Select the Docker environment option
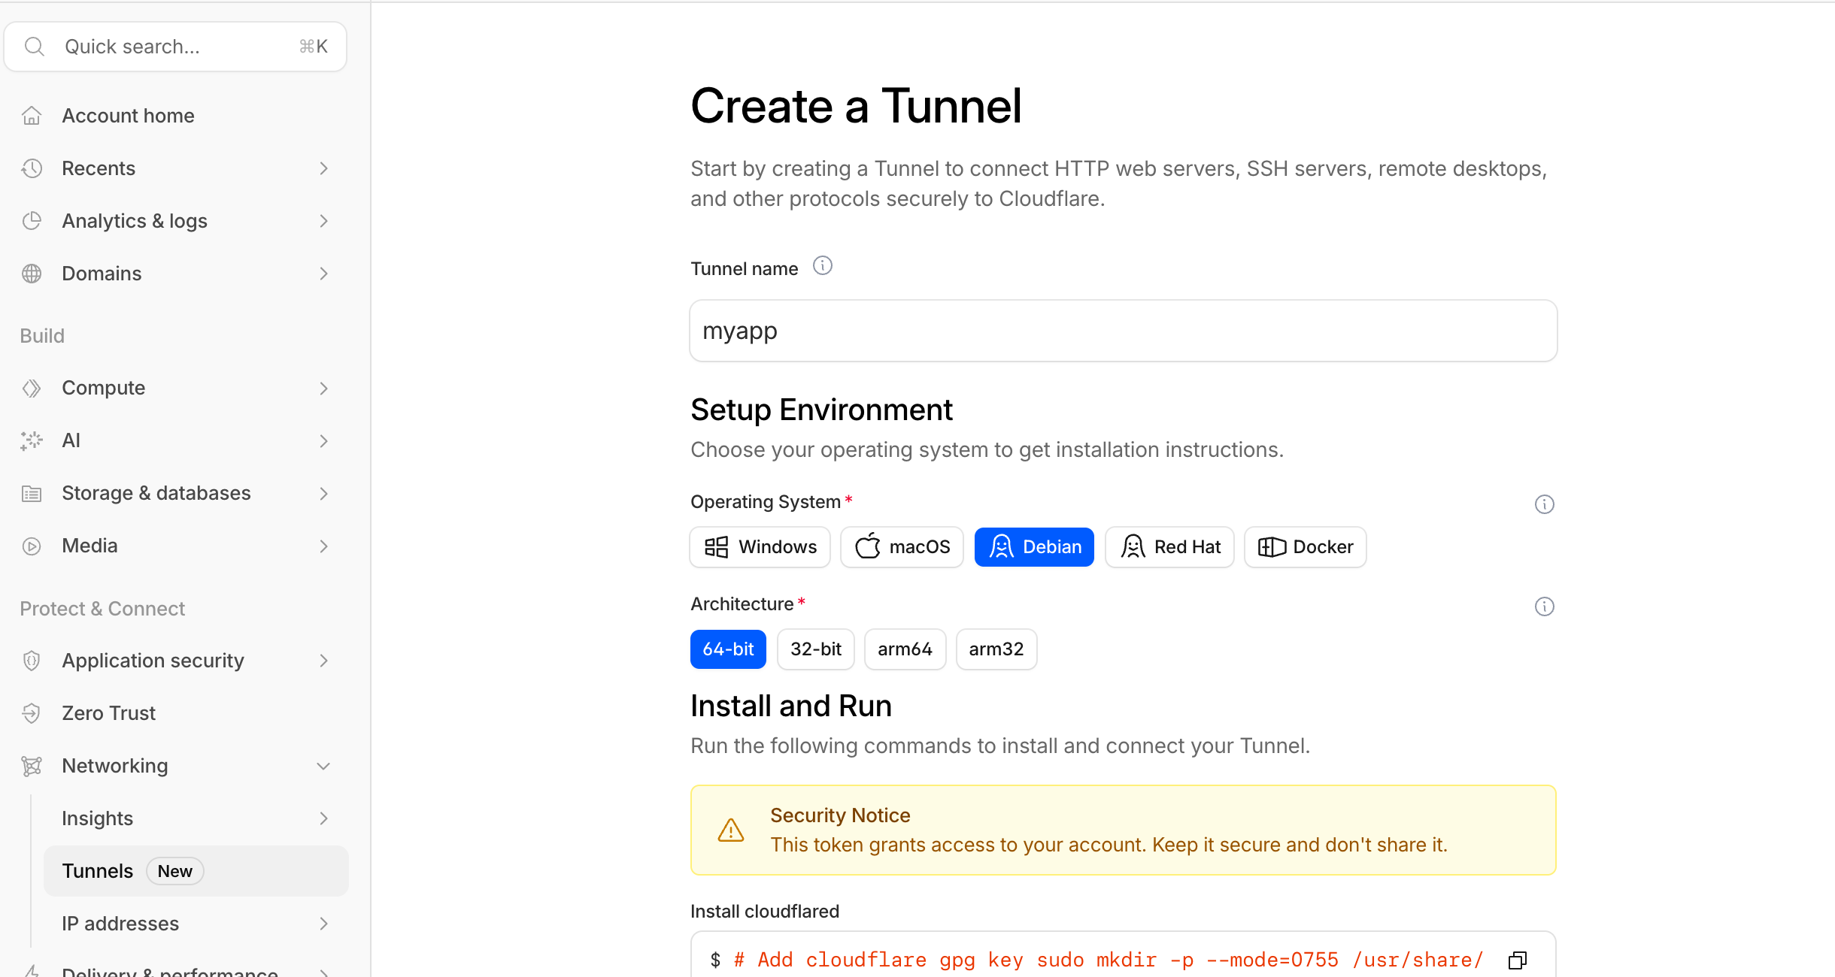This screenshot has width=1835, height=977. 1306,547
